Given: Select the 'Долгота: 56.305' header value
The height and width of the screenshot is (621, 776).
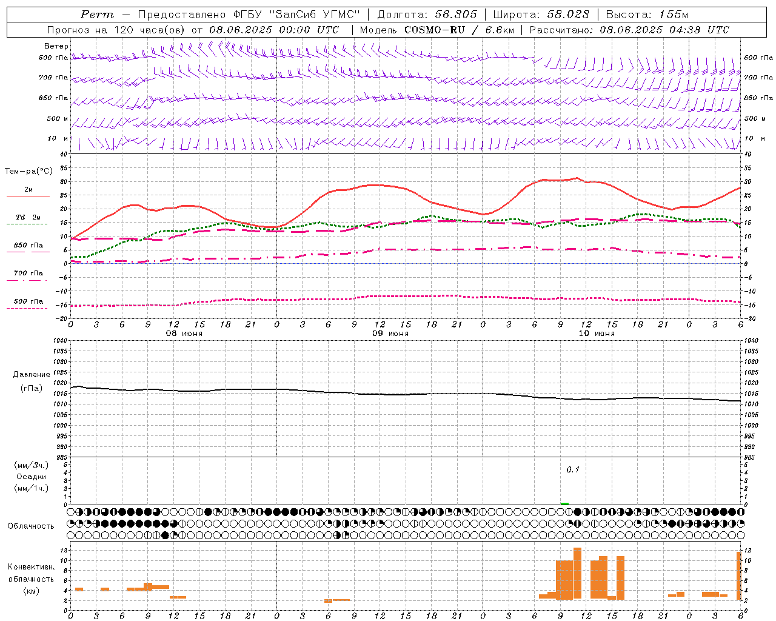Looking at the screenshot, I should pos(427,15).
